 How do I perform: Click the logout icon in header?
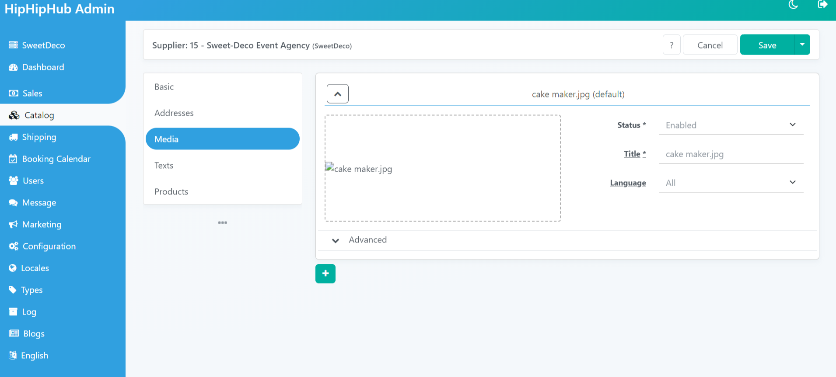[822, 4]
